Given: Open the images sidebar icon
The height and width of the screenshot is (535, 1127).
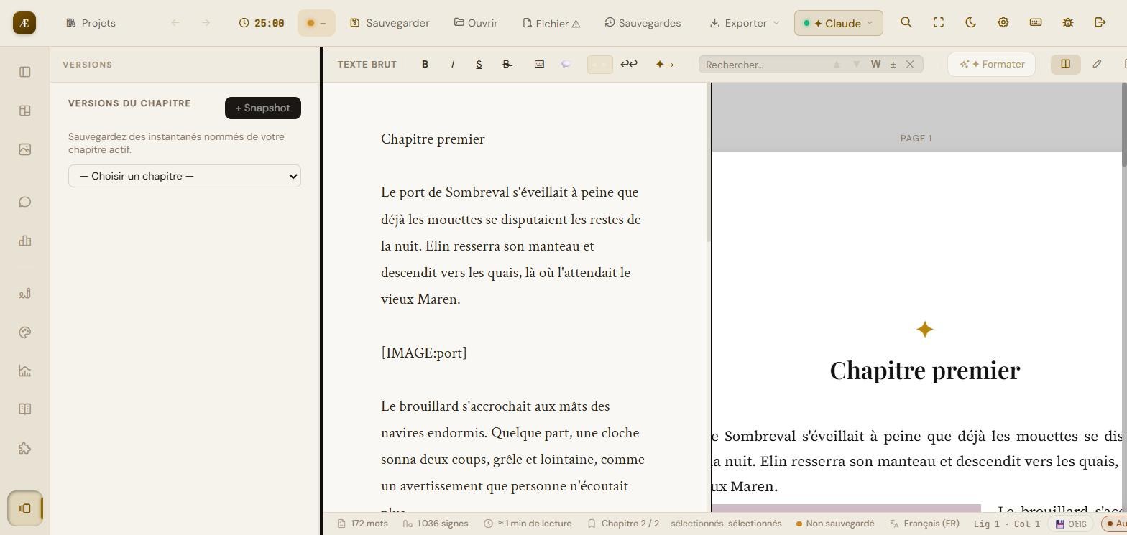Looking at the screenshot, I should [x=25, y=149].
